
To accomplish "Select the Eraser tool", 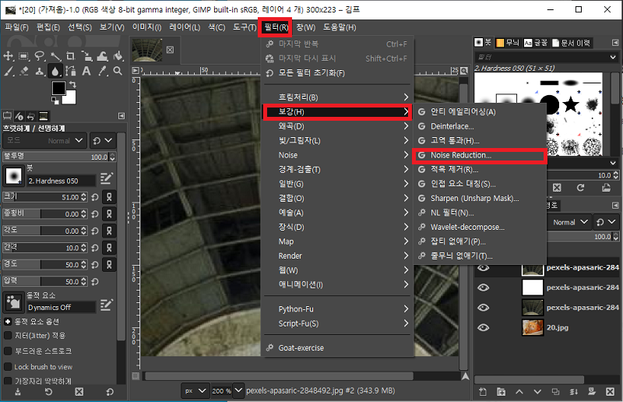I will click(x=23, y=71).
